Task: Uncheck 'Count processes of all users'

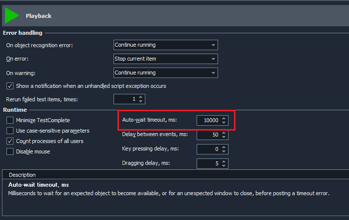Action: (10, 141)
